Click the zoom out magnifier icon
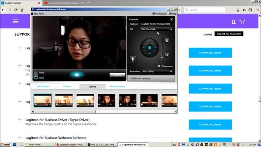Image resolution: width=261 pixels, height=147 pixels. pos(167,55)
